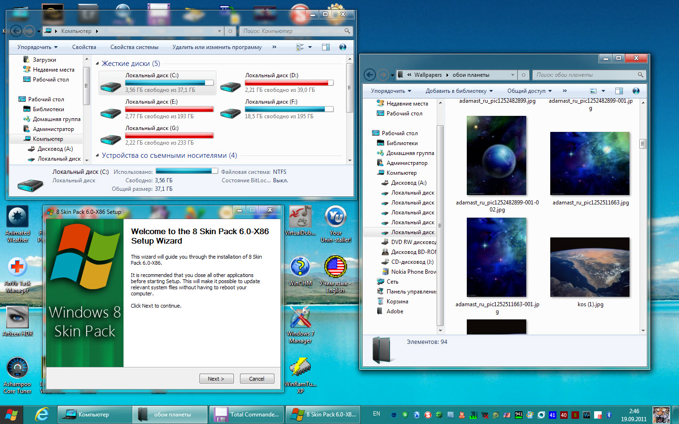Switch to Компьютер taskbar button
This screenshot has width=679, height=424.
[95, 415]
